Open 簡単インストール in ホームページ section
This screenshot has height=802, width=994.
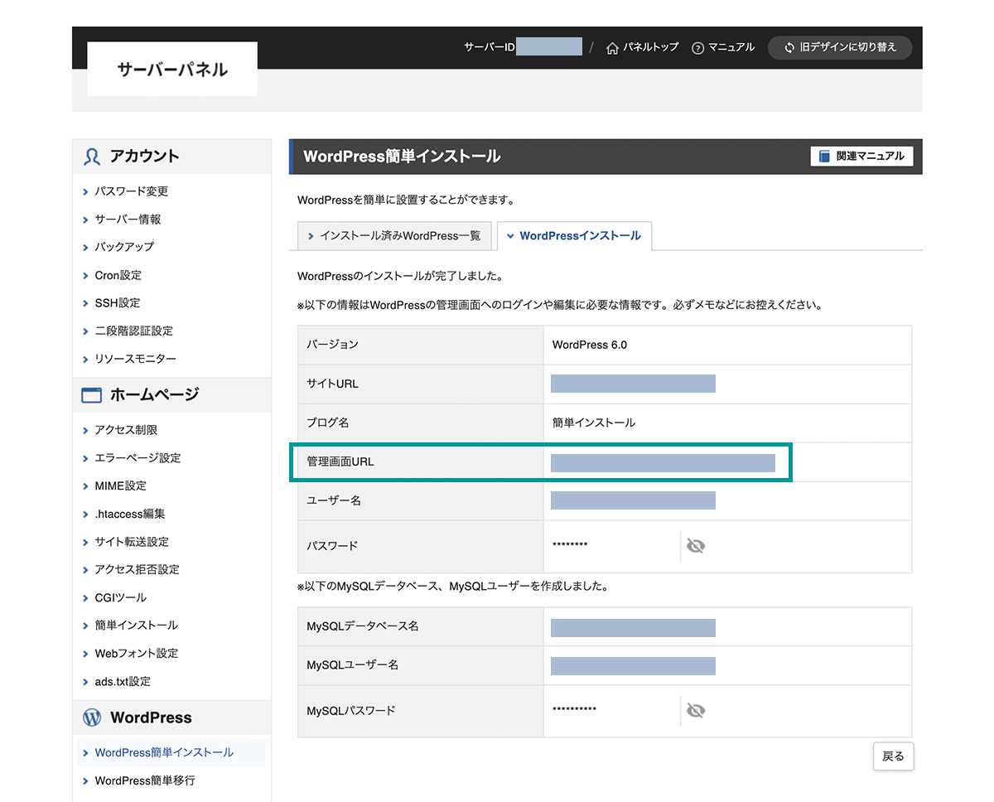click(x=137, y=626)
